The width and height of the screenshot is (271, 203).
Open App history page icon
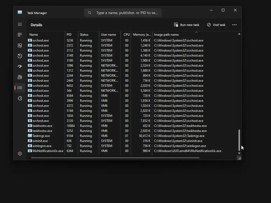(20, 56)
